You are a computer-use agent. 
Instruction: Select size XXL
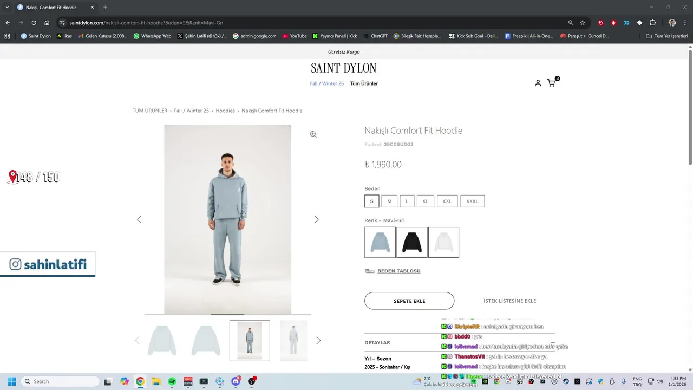tap(447, 201)
